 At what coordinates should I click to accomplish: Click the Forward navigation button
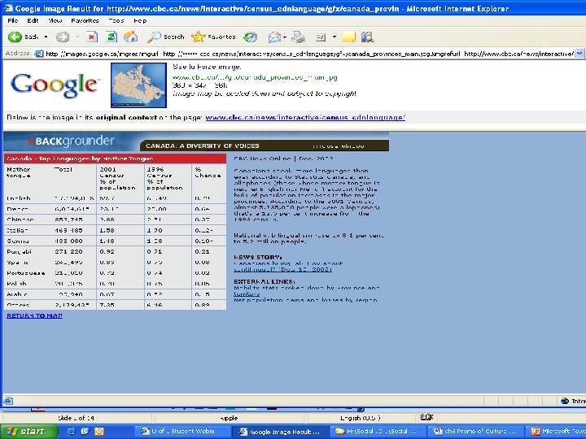63,37
